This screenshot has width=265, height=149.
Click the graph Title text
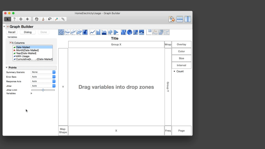pos(114,38)
